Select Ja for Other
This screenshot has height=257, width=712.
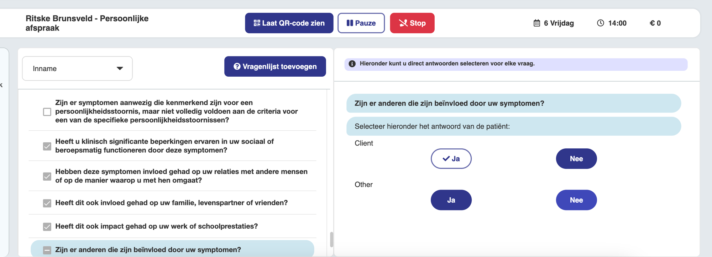[x=451, y=200]
